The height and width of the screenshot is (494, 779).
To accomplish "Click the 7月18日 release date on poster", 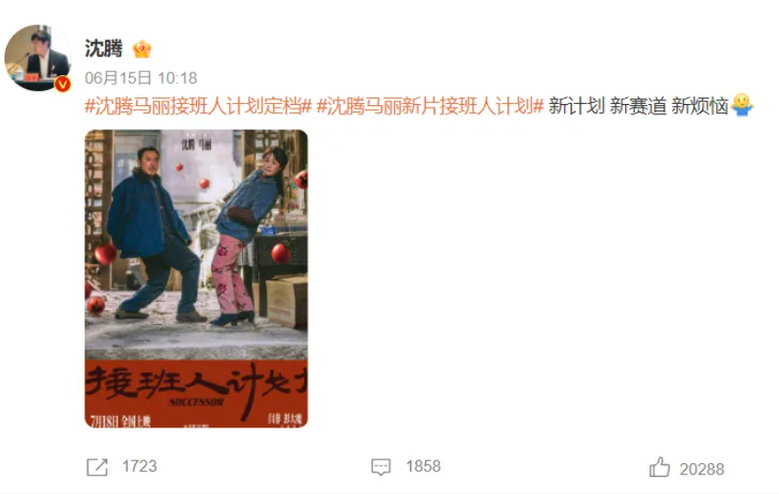I will 121,421.
